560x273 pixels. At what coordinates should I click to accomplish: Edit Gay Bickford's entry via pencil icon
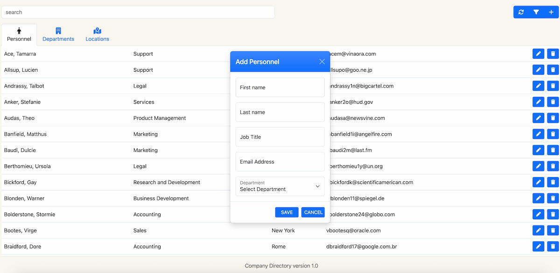point(538,182)
